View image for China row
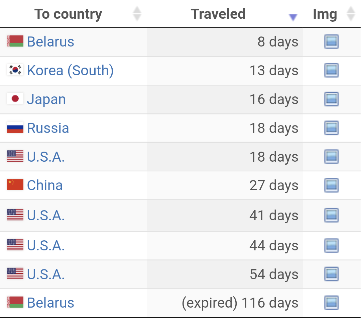 tap(331, 185)
